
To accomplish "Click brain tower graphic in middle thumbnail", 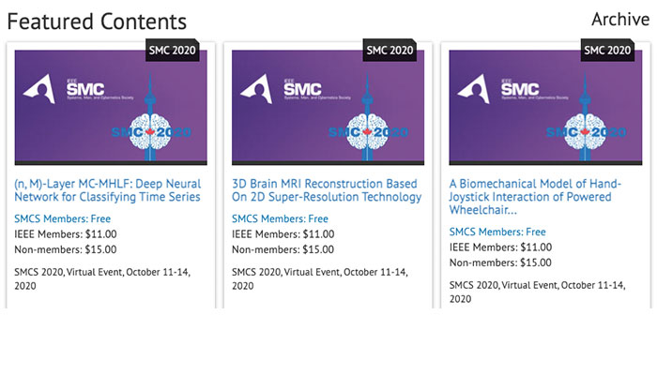I will coord(368,119).
